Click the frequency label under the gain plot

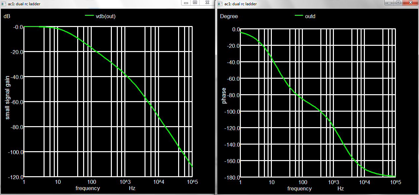click(87, 188)
